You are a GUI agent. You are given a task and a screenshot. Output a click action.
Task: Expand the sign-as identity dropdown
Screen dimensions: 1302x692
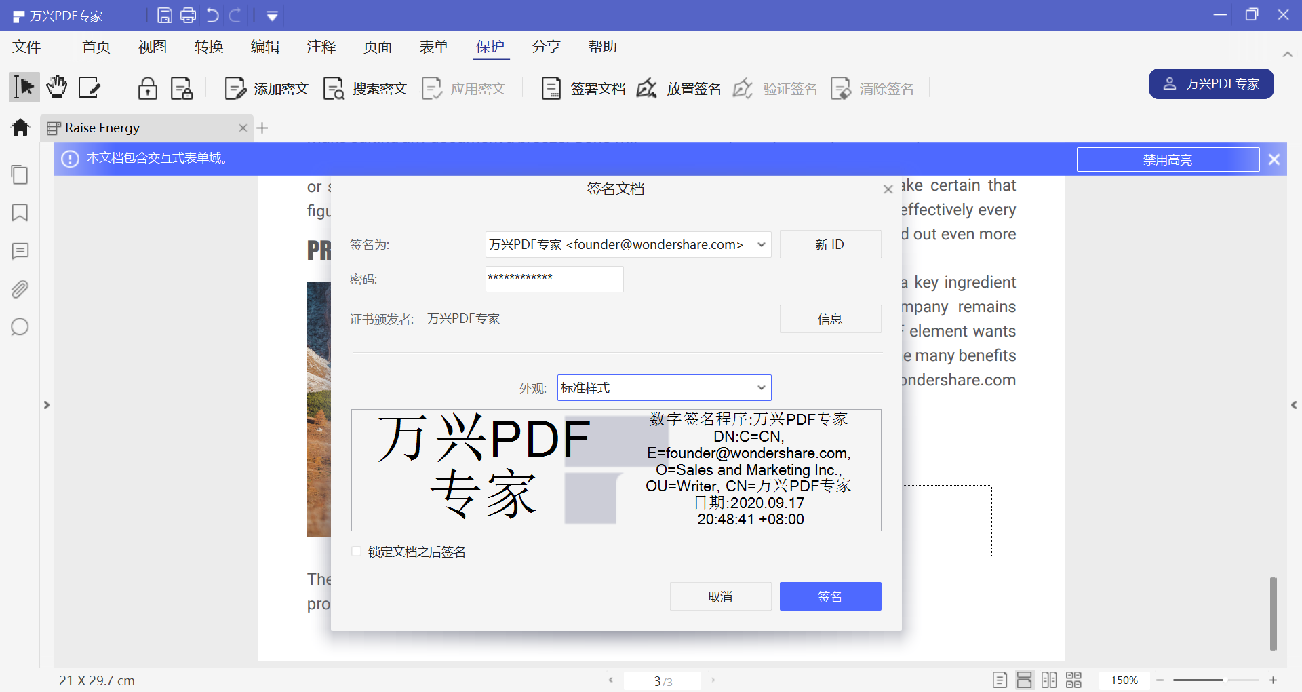tap(762, 244)
